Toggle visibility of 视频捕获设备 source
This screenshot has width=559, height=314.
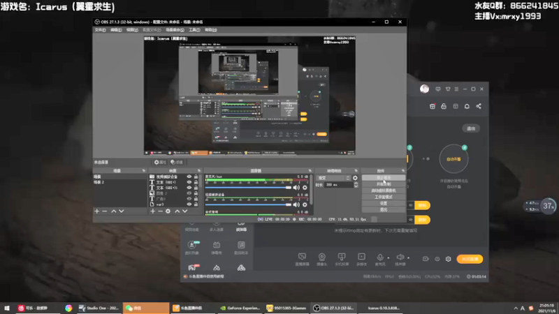pos(189,177)
